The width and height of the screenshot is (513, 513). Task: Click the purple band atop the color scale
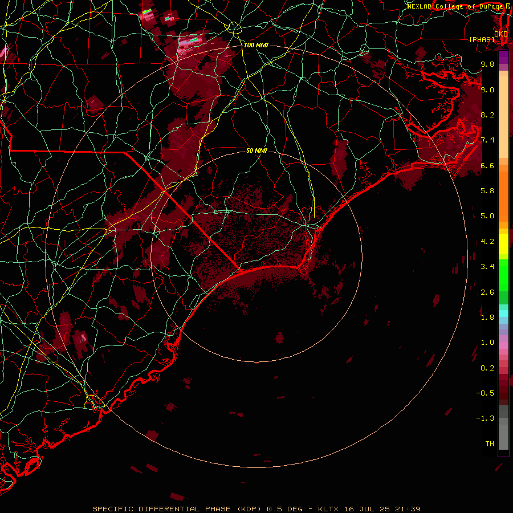(503, 57)
